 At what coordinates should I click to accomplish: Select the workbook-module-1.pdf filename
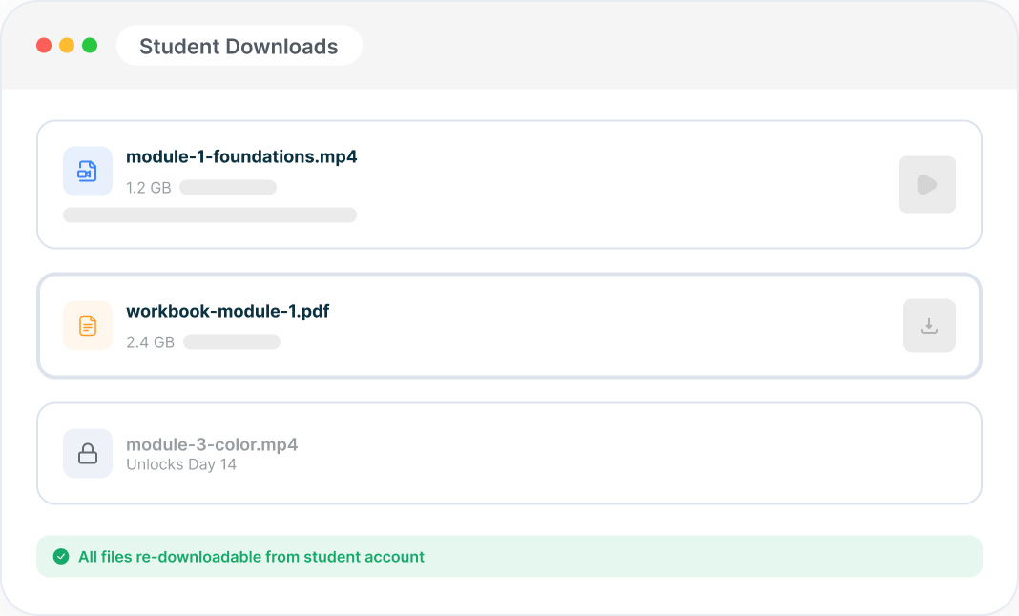pos(227,311)
